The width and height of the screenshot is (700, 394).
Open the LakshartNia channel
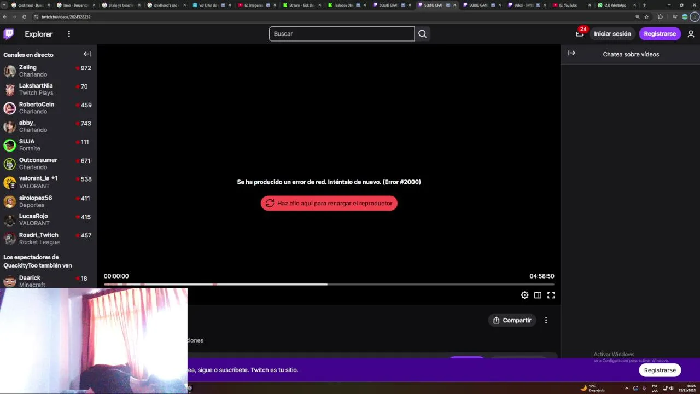pos(49,89)
